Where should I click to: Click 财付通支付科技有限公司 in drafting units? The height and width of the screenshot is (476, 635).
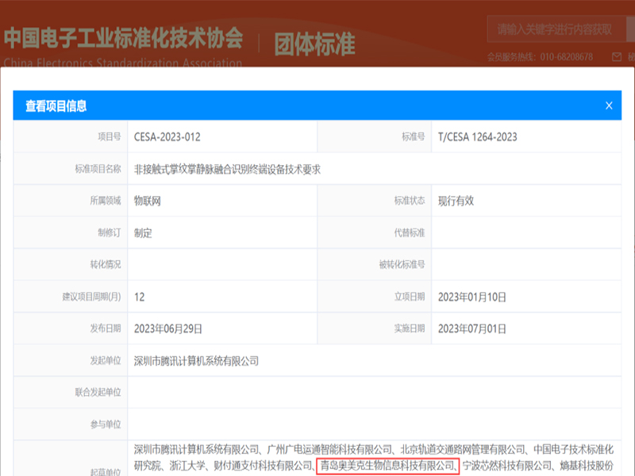tap(264, 466)
